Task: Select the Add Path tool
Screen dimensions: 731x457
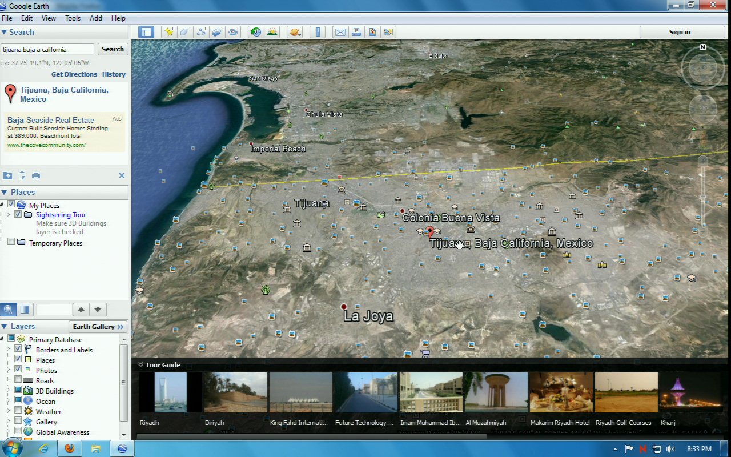Action: (201, 32)
